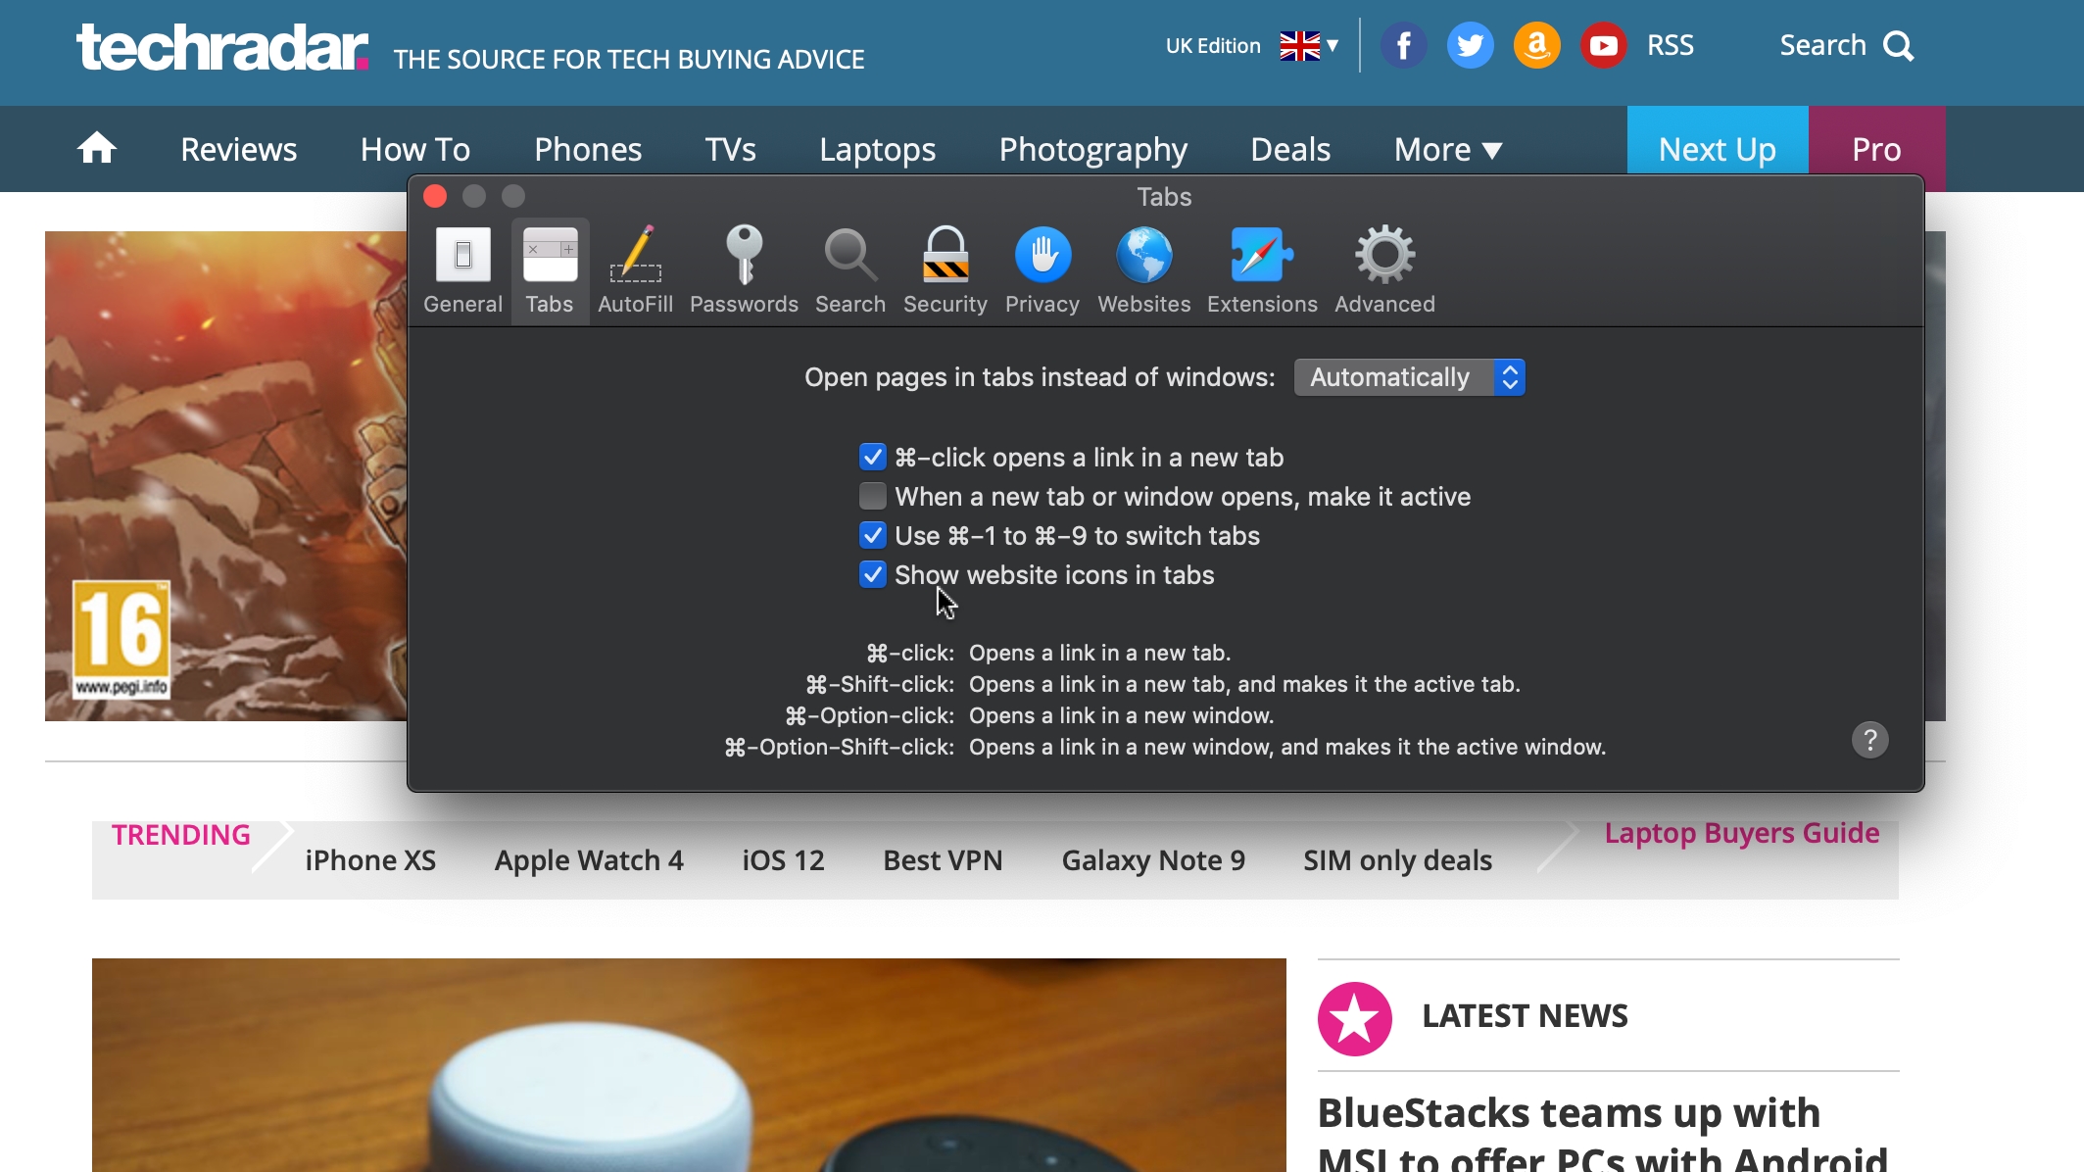Open the Reviews section
Screen dimensions: 2084x1172
(238, 149)
